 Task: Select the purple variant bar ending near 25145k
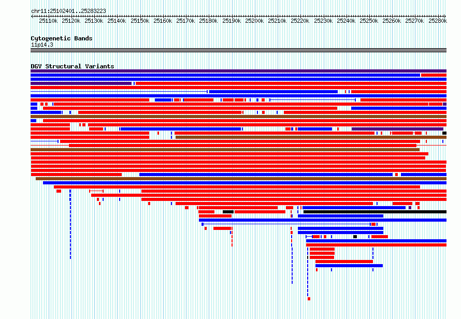pos(81,83)
